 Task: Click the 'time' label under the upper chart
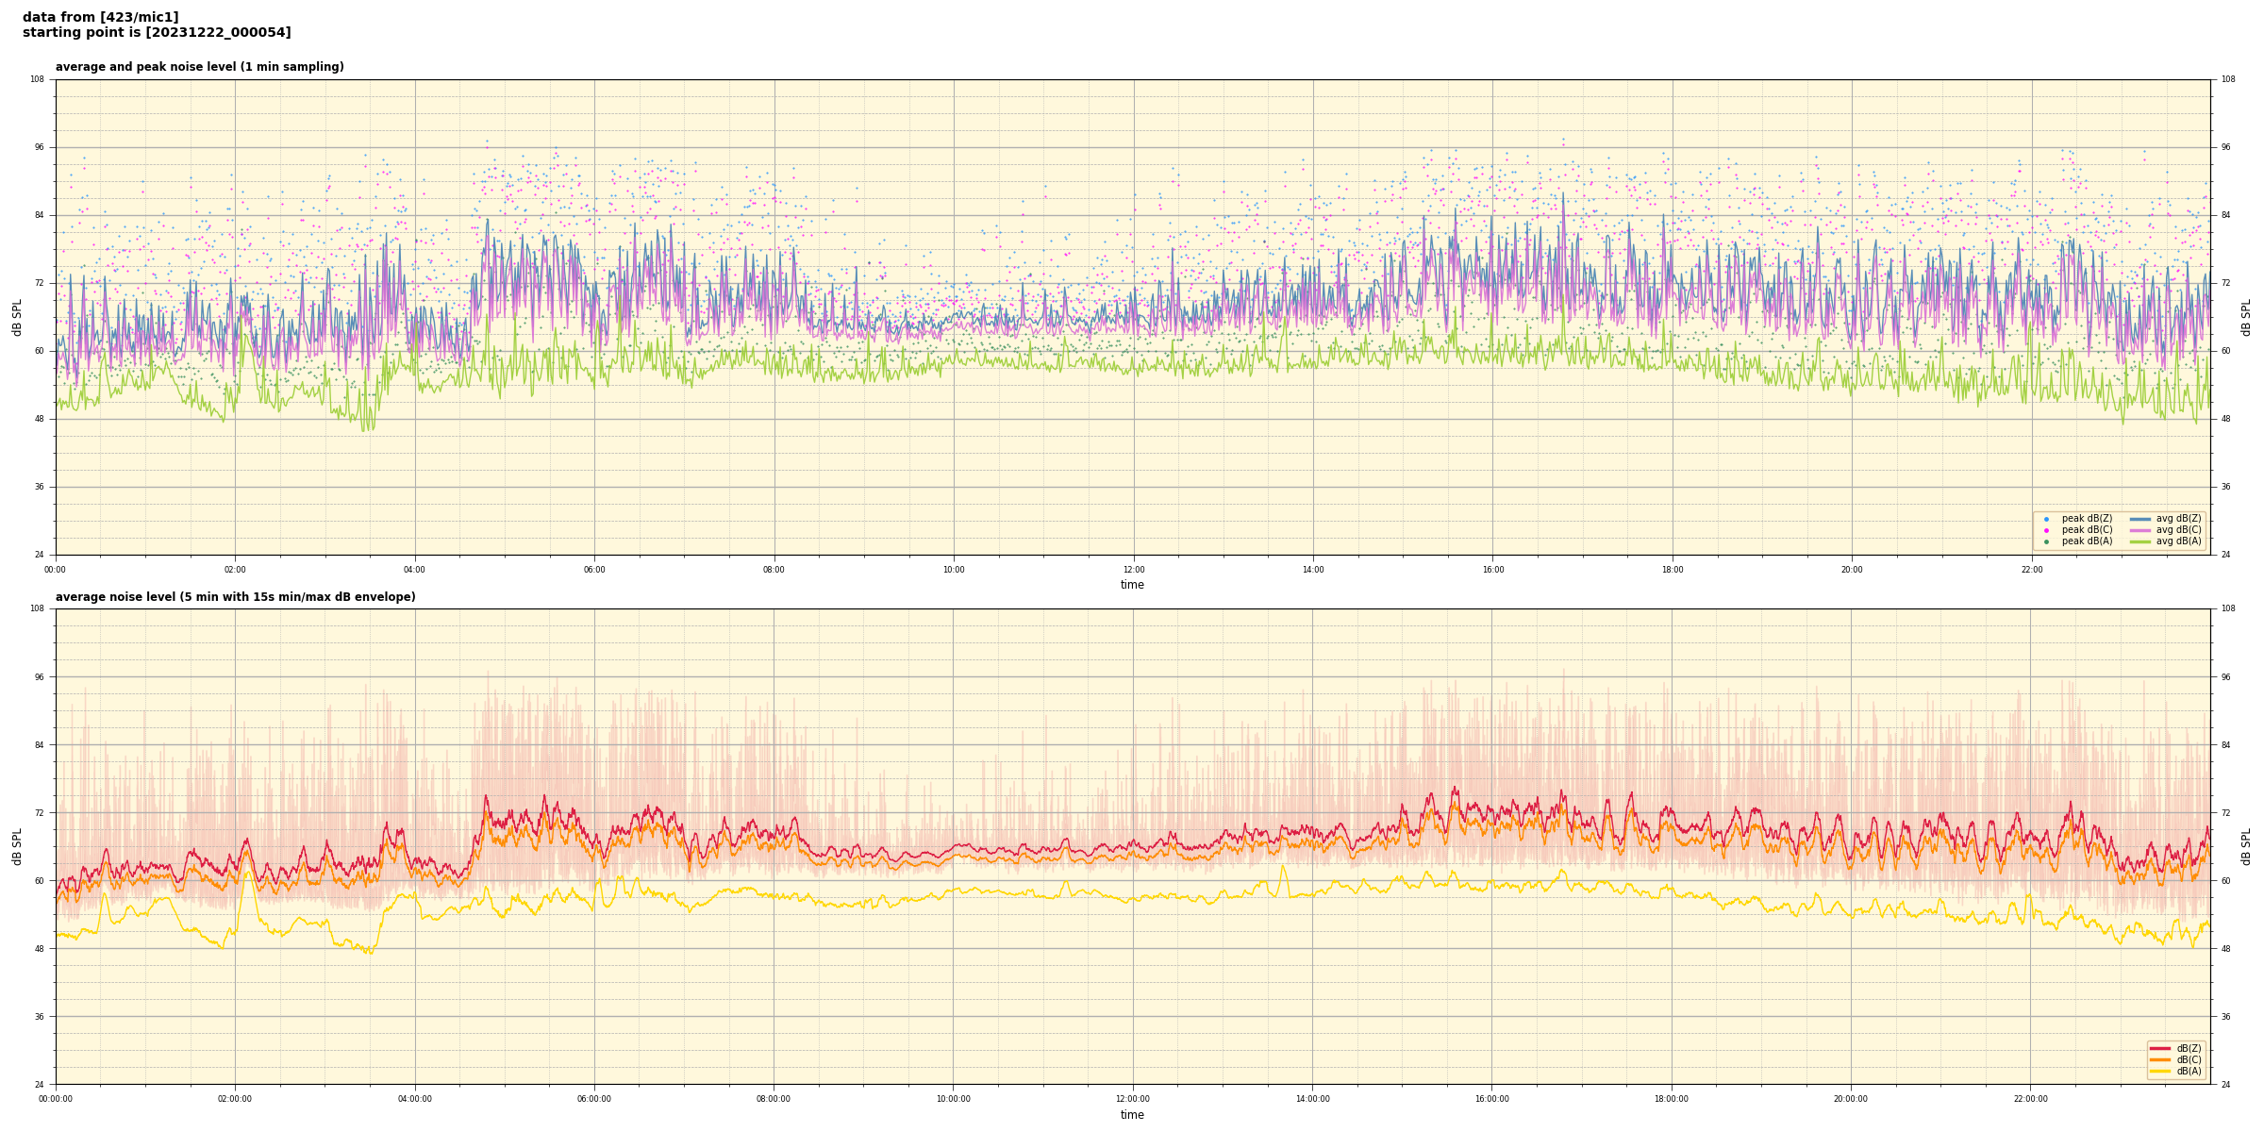[1132, 585]
